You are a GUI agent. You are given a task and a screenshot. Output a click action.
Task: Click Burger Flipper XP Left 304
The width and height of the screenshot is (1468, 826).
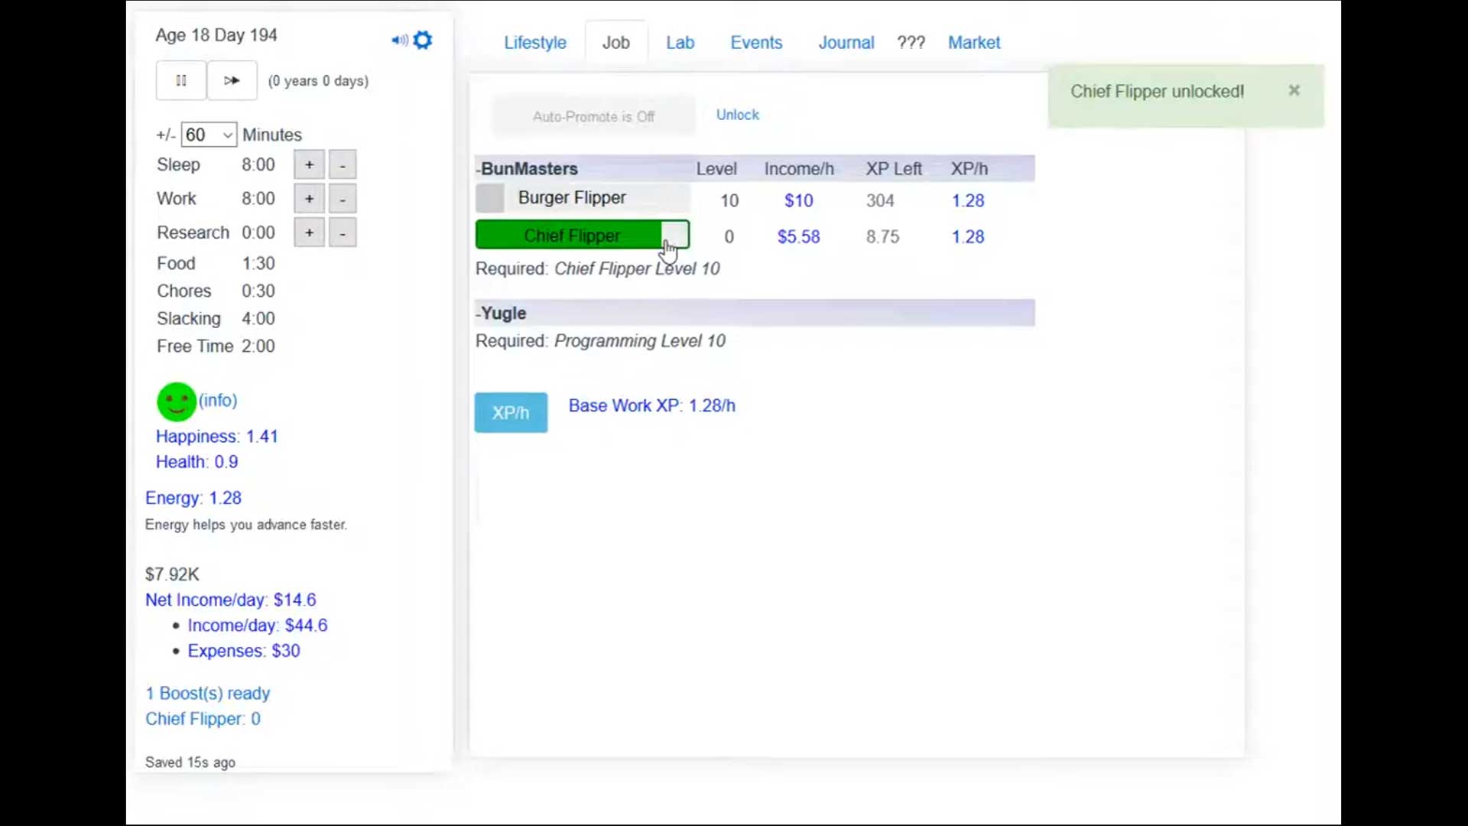click(880, 200)
